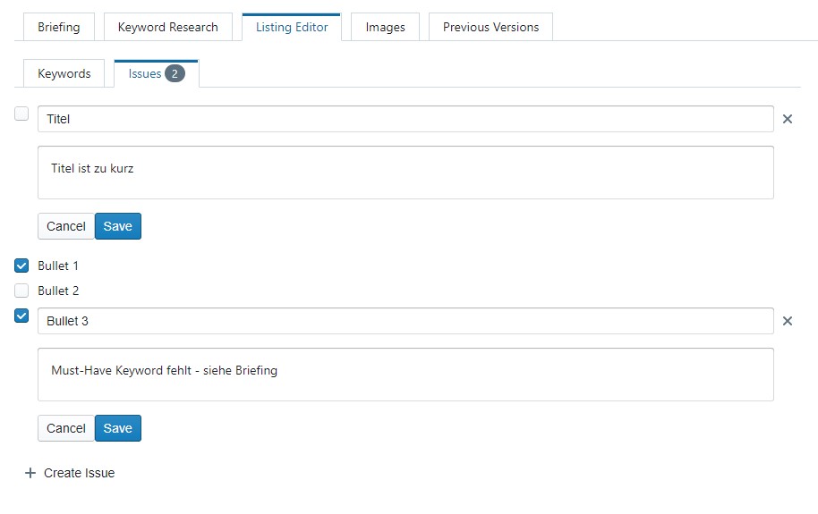Toggle the Titel issue checkbox
Image resolution: width=818 pixels, height=514 pixels.
click(x=22, y=114)
